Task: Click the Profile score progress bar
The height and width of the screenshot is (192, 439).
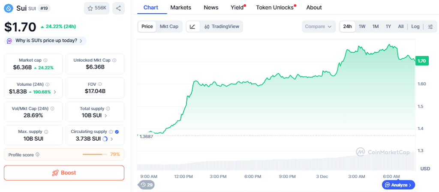Action: [x=95, y=154]
